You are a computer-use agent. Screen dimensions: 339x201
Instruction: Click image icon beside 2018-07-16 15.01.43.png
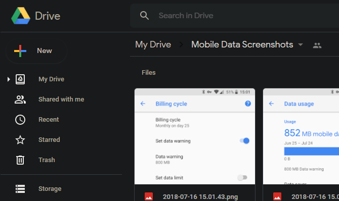point(149,196)
